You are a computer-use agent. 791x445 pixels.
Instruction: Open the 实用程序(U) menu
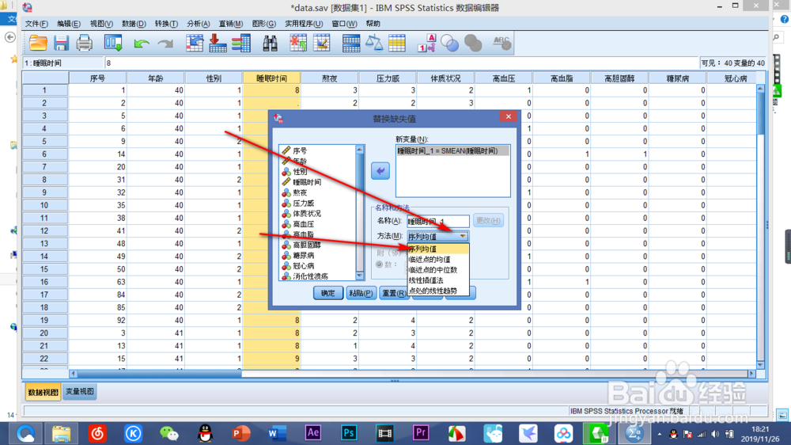(304, 24)
